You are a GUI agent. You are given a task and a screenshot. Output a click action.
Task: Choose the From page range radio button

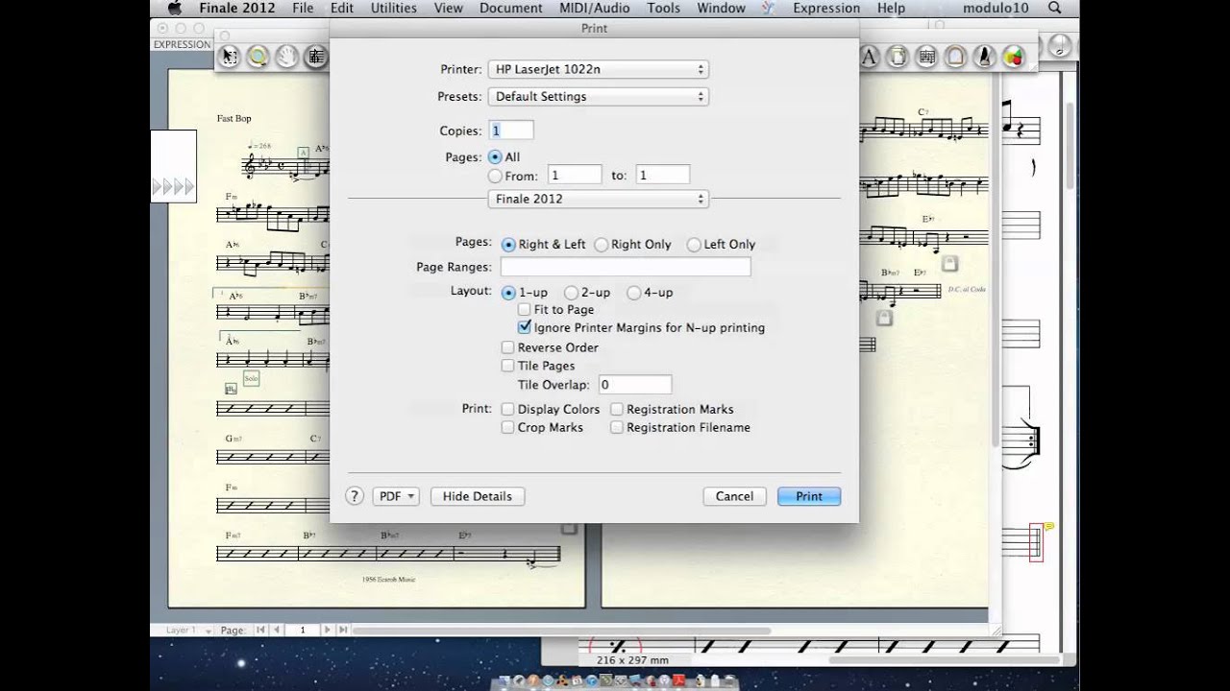(495, 176)
